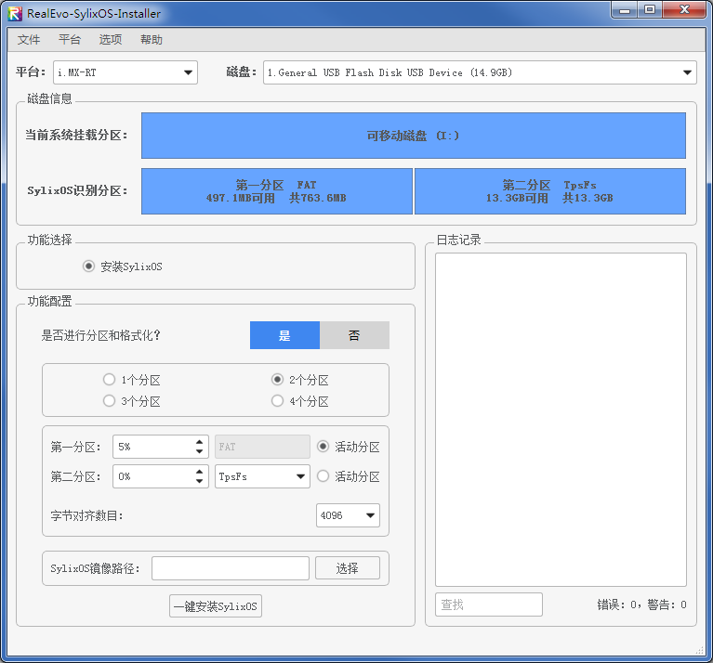Choose 是 for partitioning and formatting

tap(284, 335)
